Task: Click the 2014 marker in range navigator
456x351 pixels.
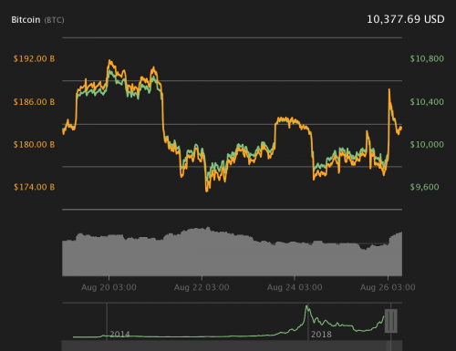Action: [119, 335]
